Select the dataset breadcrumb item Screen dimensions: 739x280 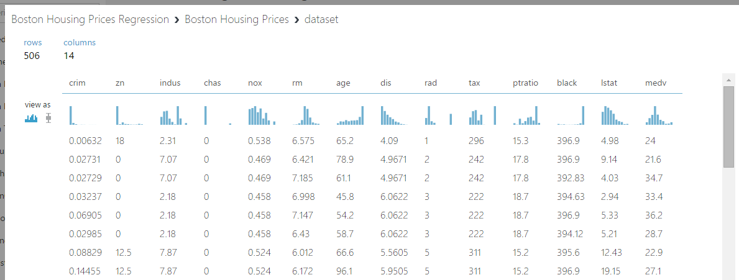click(321, 20)
